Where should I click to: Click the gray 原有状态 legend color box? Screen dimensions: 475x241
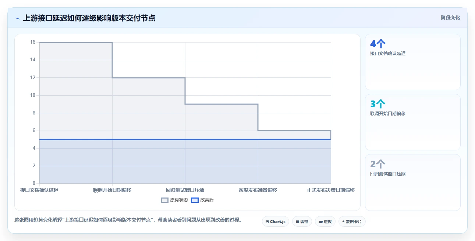point(165,200)
